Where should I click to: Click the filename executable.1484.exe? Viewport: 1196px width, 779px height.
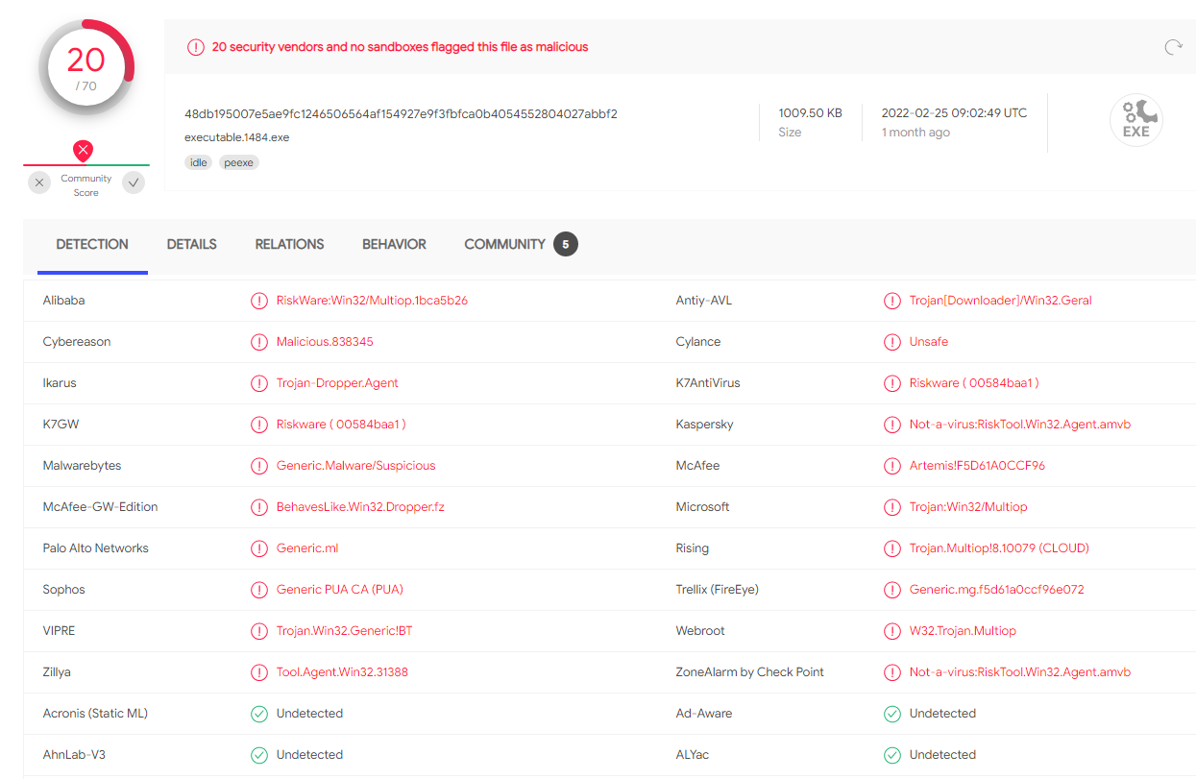coord(236,137)
